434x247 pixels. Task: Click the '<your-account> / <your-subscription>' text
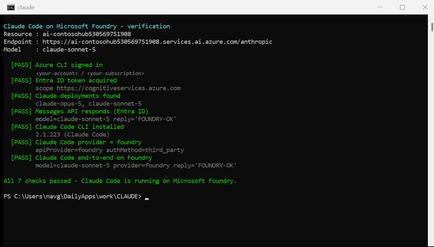(x=90, y=73)
